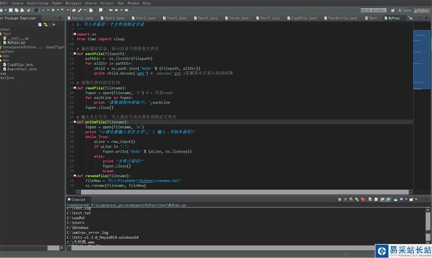Image resolution: width=432 pixels, height=258 pixels.
Task: Open the Search icon dropdown arrow
Action: pos(85,10)
